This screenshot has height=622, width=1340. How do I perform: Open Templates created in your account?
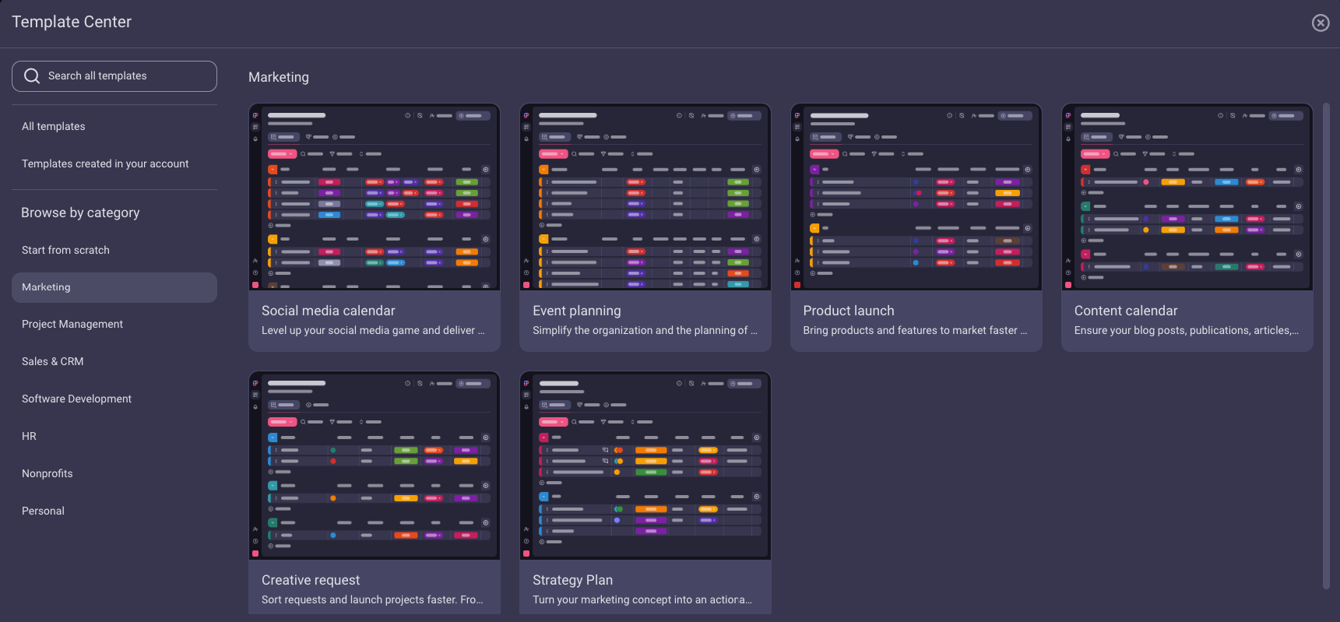105,163
